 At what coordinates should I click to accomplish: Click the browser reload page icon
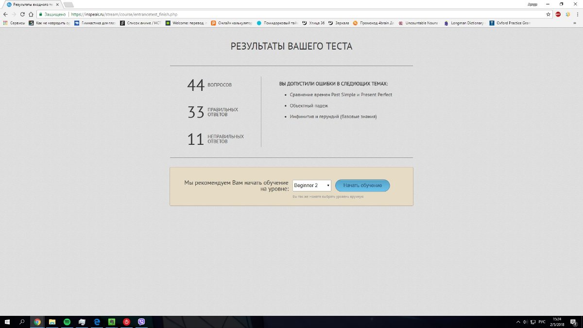[x=22, y=15]
